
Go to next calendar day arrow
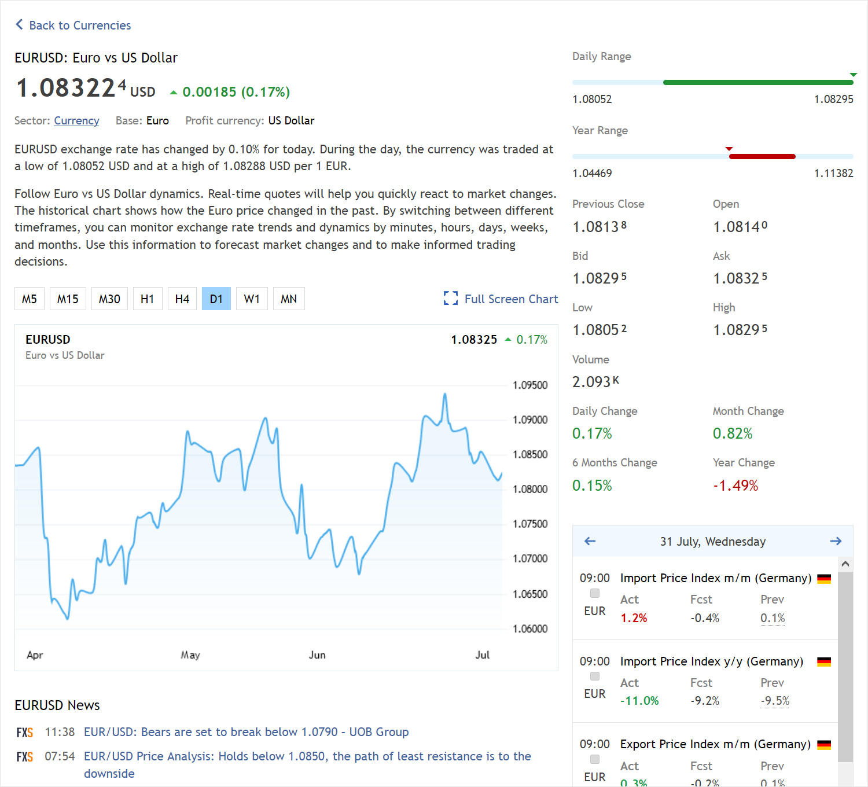[x=836, y=541]
